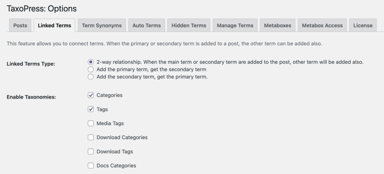This screenshot has height=174, width=384.
Task: Open the Posts tab
Action: pyautogui.click(x=20, y=25)
